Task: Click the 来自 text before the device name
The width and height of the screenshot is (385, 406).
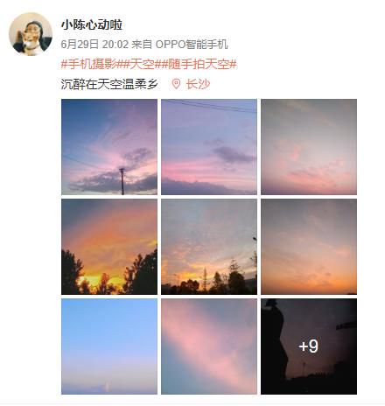Action: click(x=142, y=45)
